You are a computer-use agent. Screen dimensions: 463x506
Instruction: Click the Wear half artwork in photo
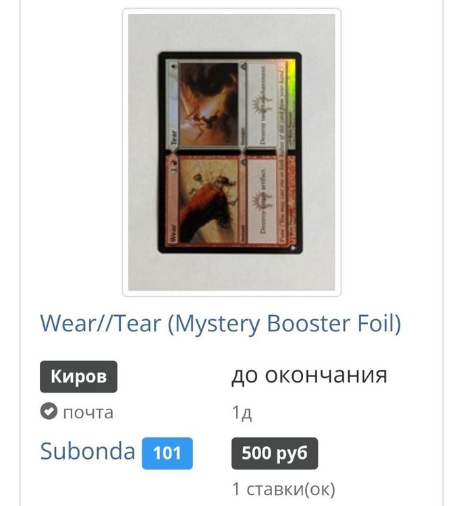coord(209,201)
